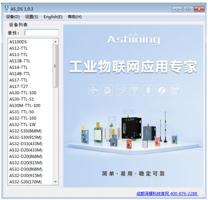Viewport: 208px width, 200px height.
Task: Click the device list scrollbar thumb
Action: tap(56, 66)
